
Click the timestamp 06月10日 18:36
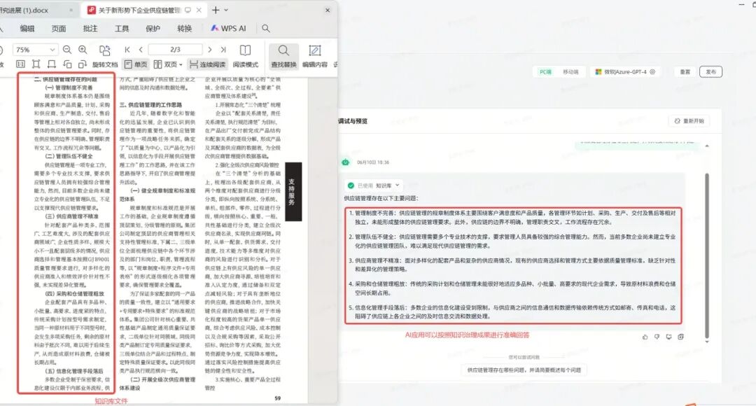[372, 162]
